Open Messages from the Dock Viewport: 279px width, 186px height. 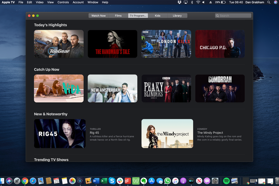pyautogui.click(x=160, y=181)
